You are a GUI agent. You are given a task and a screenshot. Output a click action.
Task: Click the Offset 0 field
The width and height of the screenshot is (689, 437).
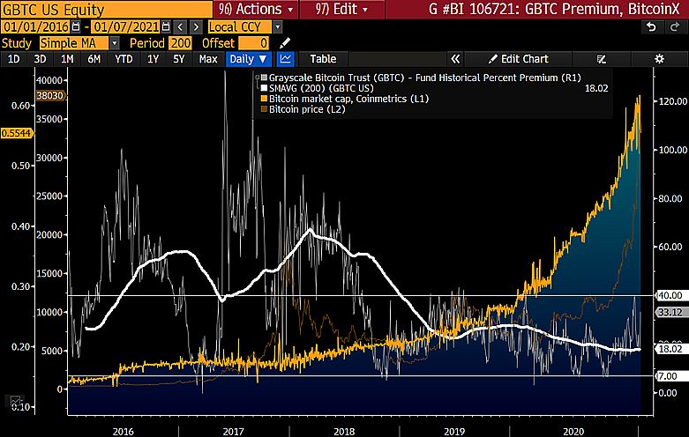pos(253,43)
